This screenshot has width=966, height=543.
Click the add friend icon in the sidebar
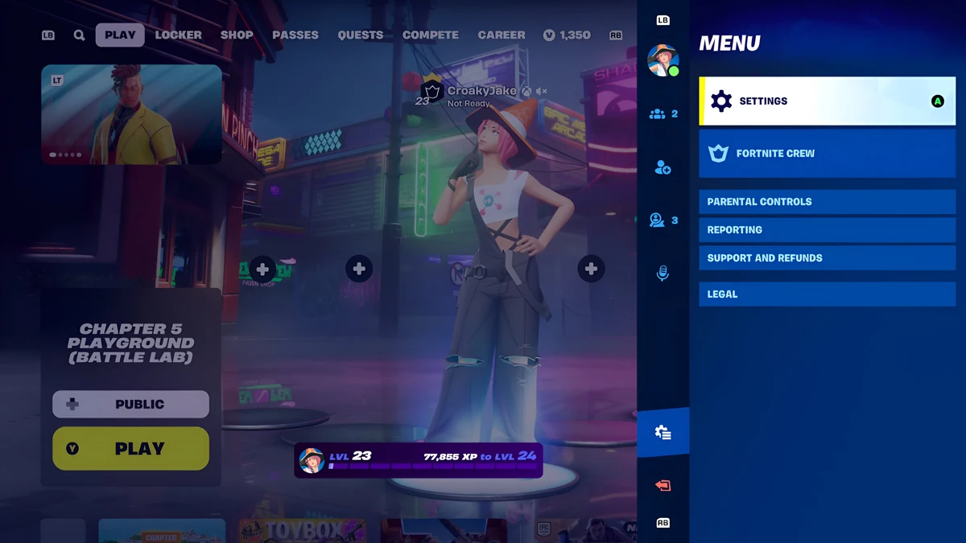pos(662,167)
